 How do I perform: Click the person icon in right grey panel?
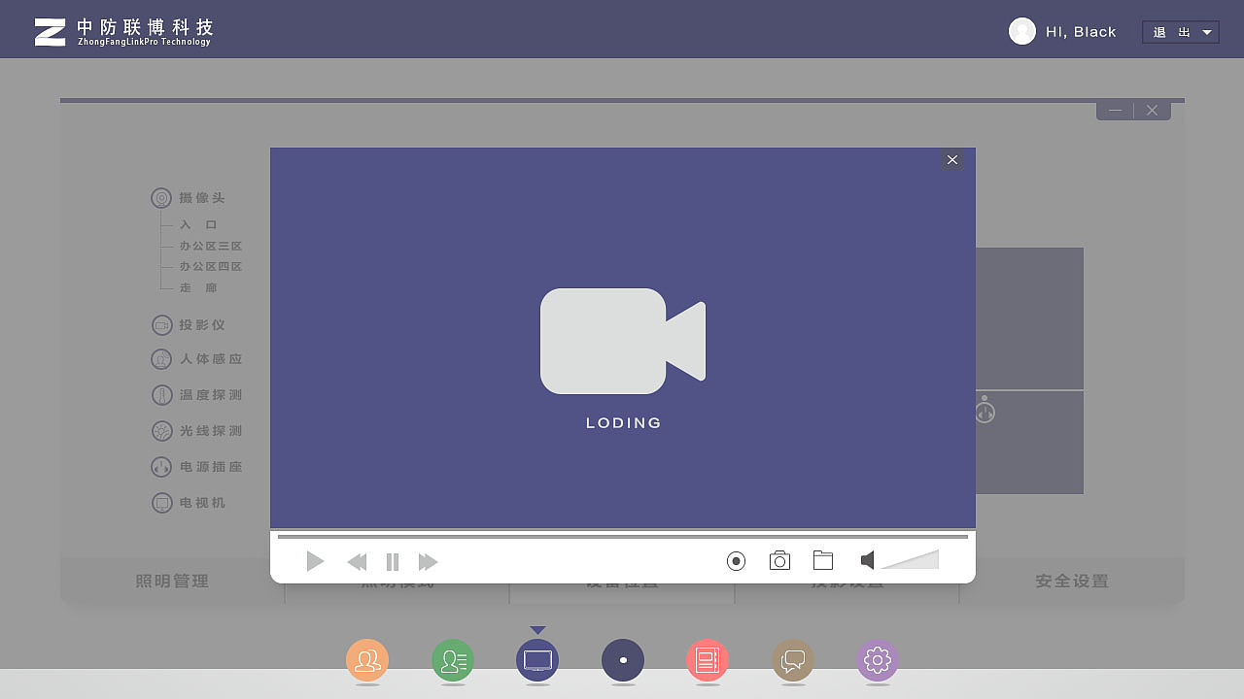click(x=985, y=410)
